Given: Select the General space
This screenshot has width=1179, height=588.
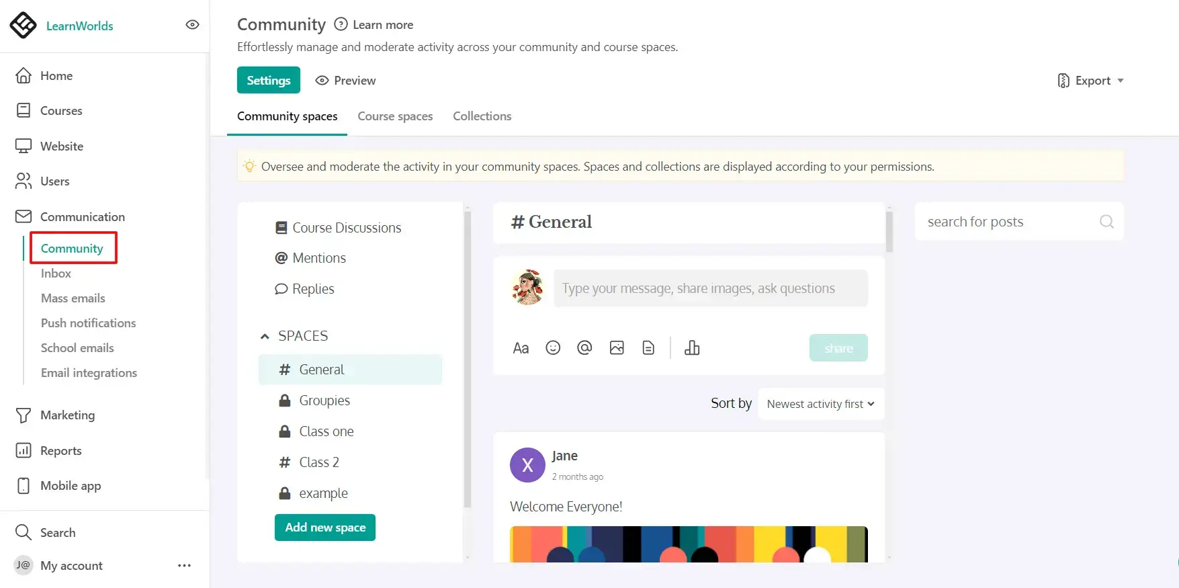Looking at the screenshot, I should click(350, 370).
